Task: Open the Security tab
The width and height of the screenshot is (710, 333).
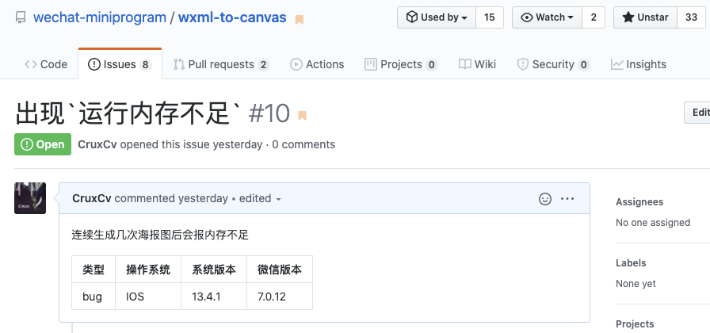Action: [553, 64]
